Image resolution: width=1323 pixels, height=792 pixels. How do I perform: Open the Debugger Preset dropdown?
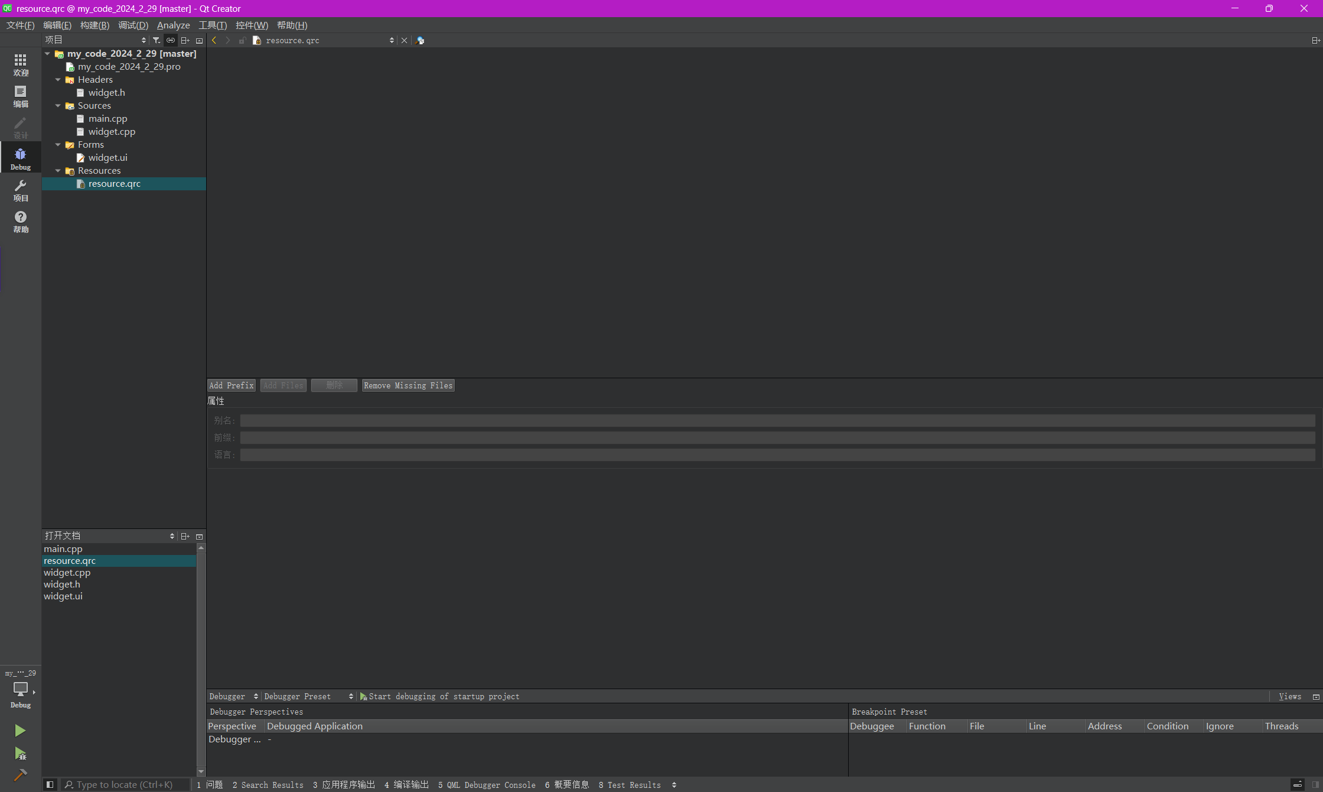tap(308, 696)
